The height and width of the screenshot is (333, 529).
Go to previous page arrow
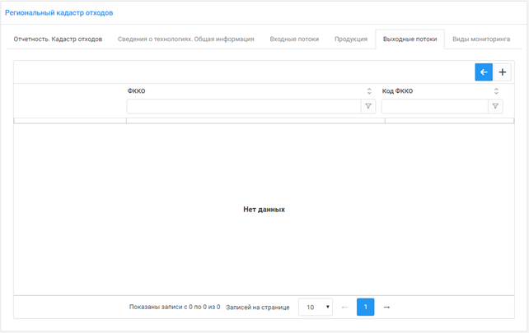(344, 307)
